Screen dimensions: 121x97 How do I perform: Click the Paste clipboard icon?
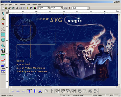point(24,8)
